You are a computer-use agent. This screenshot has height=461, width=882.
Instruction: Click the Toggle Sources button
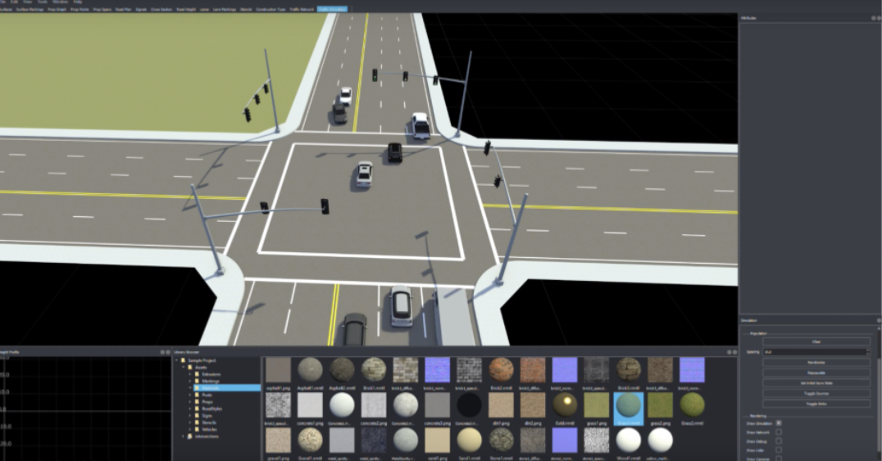coord(816,394)
